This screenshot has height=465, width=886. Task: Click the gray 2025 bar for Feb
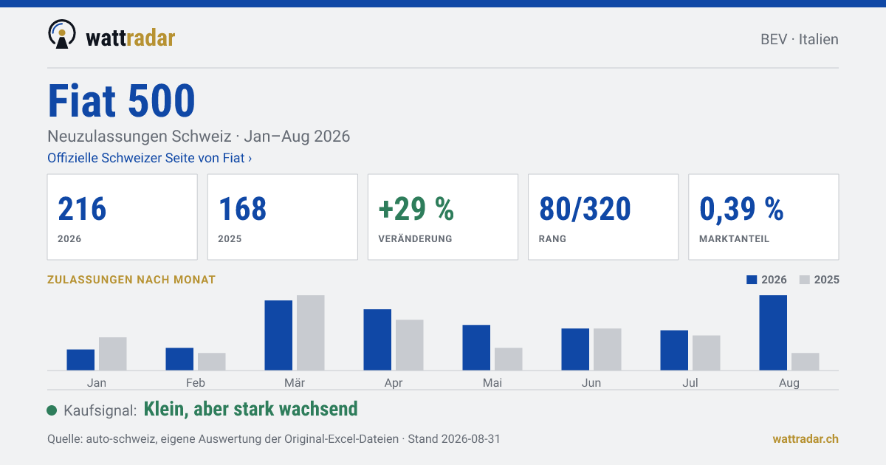(x=212, y=362)
